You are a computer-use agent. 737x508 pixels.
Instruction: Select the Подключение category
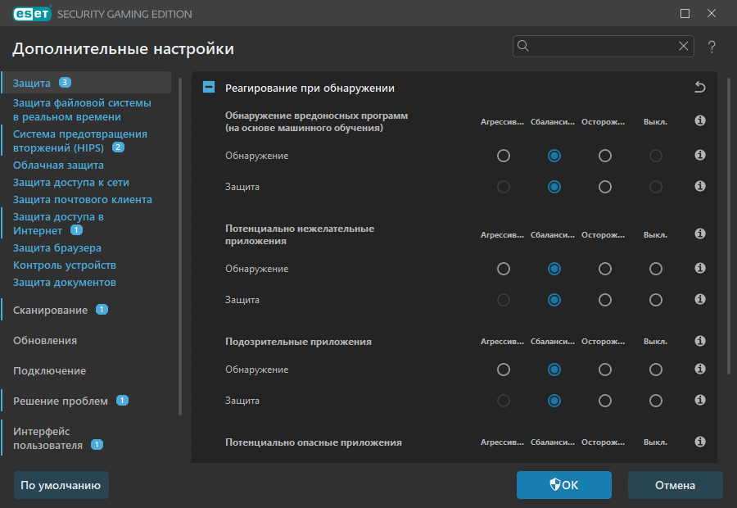[49, 370]
